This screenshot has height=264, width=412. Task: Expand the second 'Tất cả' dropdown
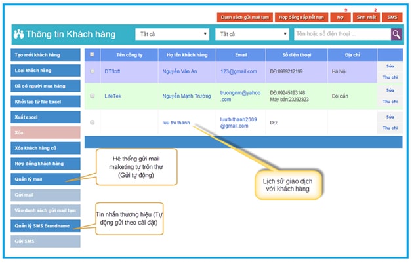pos(252,33)
